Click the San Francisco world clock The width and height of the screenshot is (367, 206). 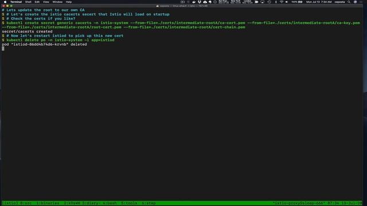(x=224, y=2)
